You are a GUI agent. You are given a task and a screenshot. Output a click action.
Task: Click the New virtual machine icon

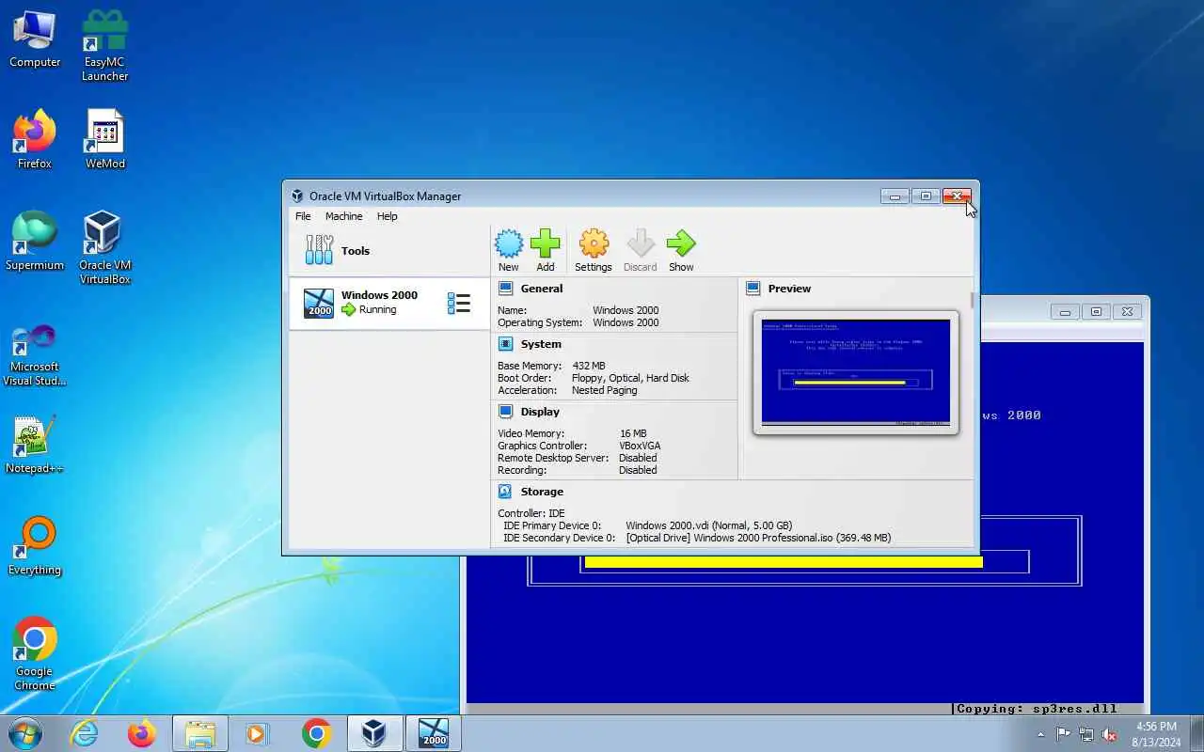509,243
